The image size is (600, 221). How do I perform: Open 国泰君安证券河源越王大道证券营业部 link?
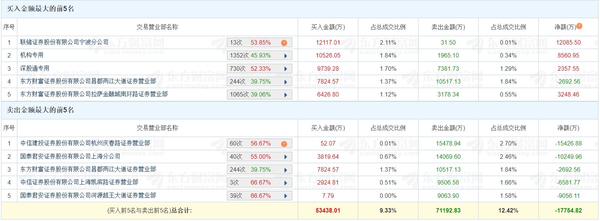(88, 196)
